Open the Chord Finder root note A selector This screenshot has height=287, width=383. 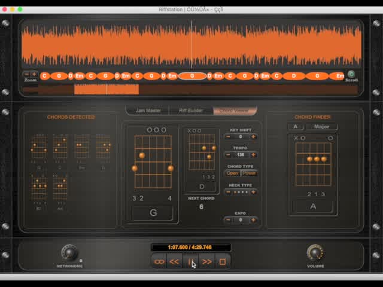[295, 127]
